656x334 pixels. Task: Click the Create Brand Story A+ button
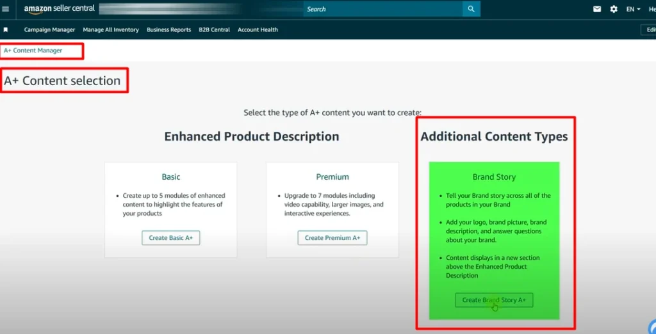pyautogui.click(x=494, y=300)
